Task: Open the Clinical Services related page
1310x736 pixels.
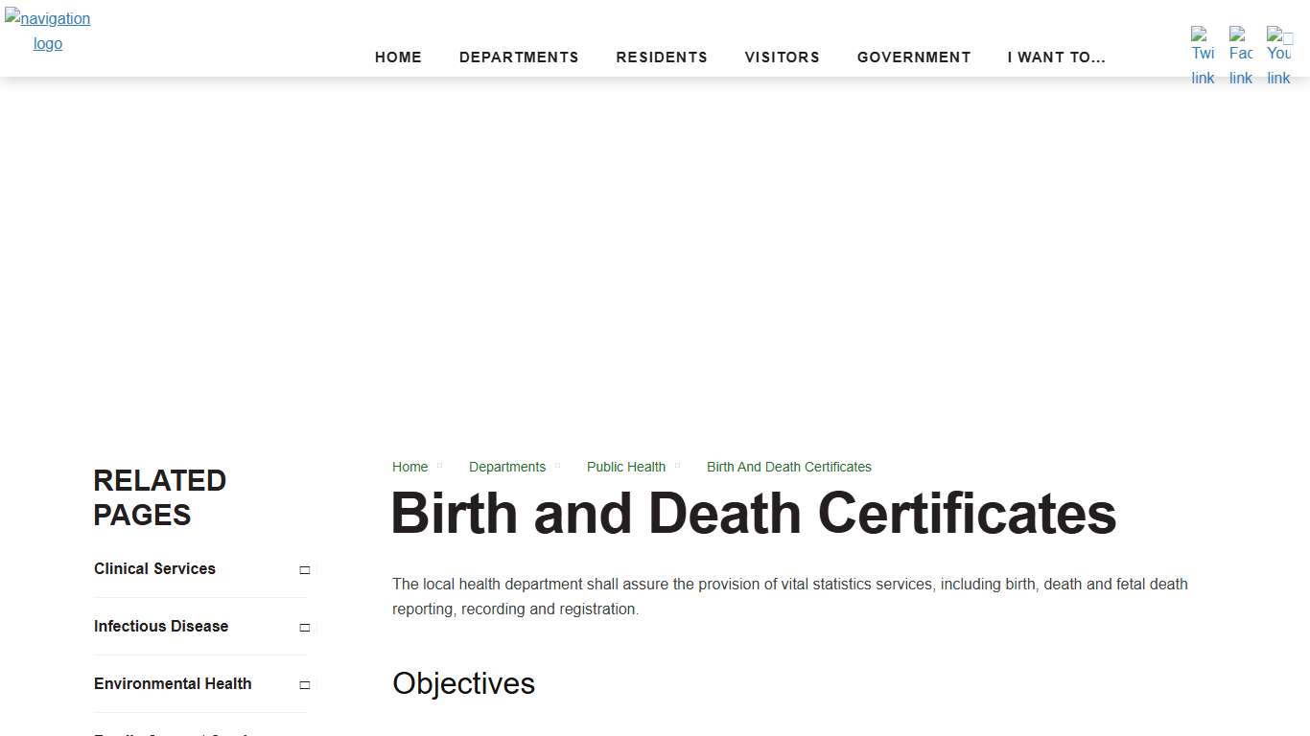Action: [x=154, y=569]
